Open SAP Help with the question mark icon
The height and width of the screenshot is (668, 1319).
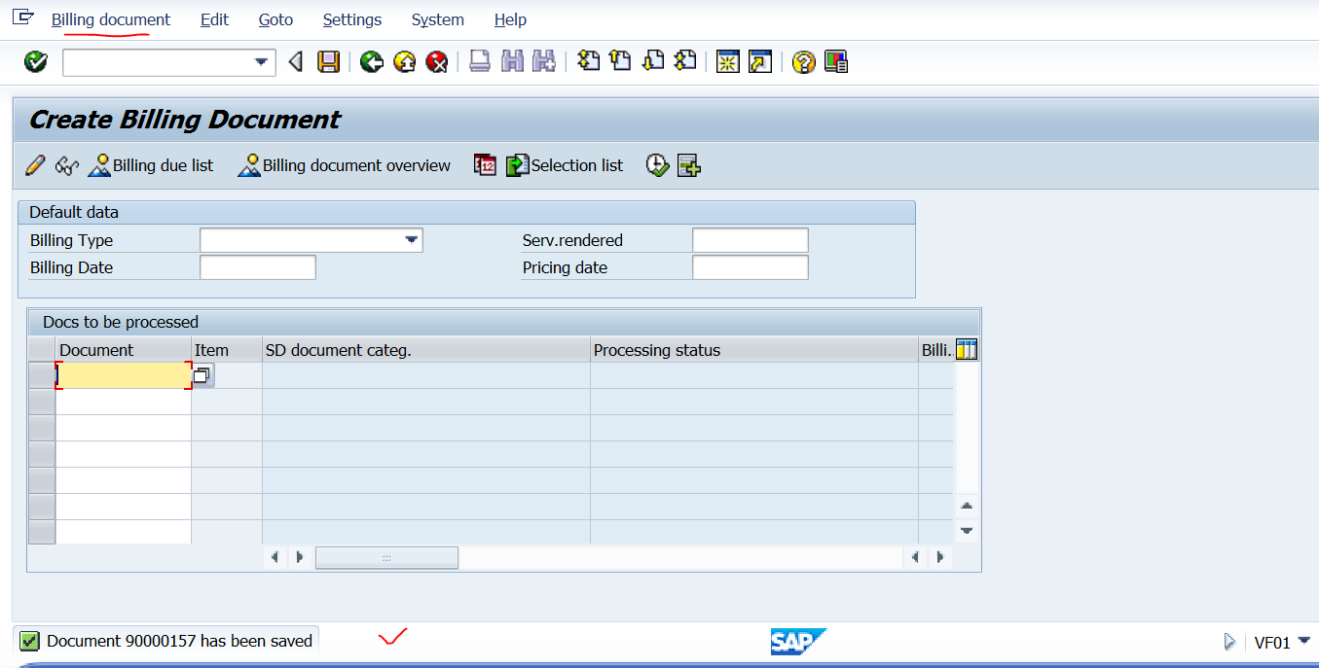click(x=801, y=60)
